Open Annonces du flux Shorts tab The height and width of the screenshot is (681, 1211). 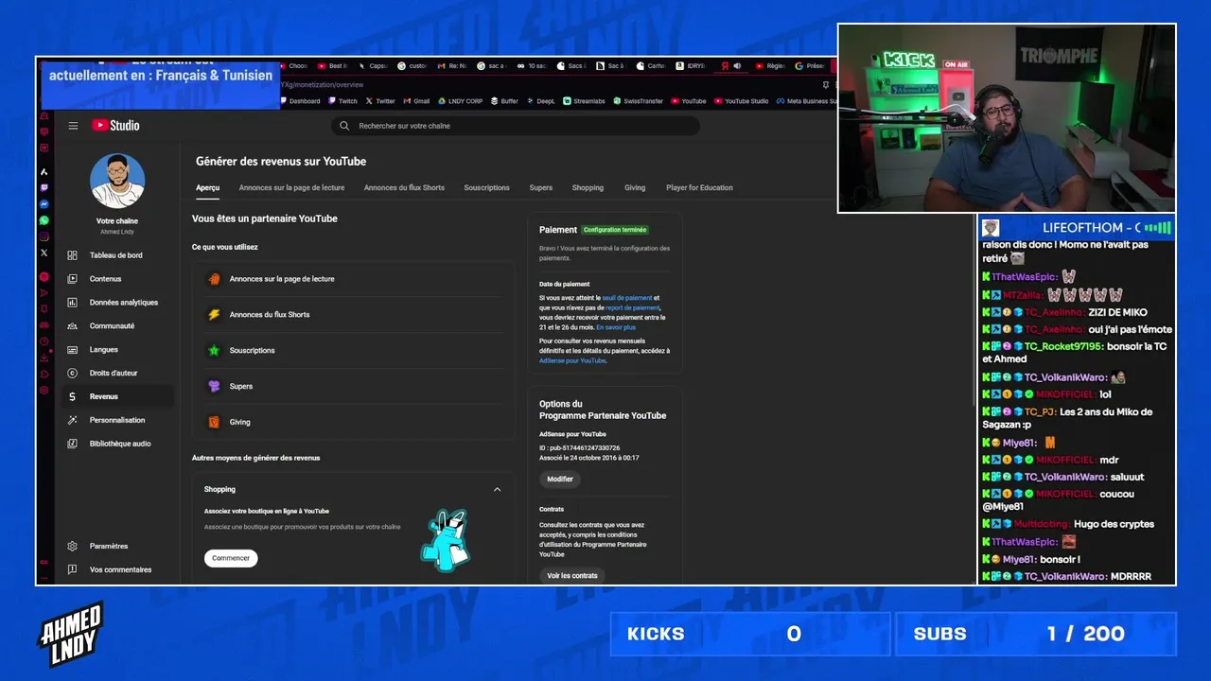pos(404,187)
